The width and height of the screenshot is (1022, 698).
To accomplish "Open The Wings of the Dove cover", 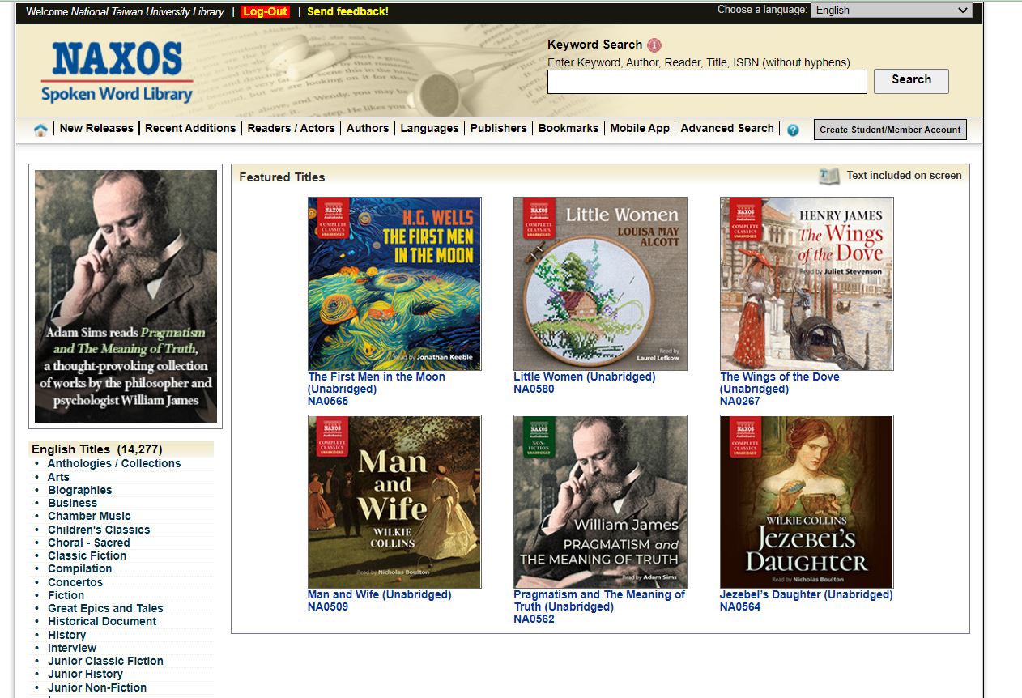I will click(807, 283).
